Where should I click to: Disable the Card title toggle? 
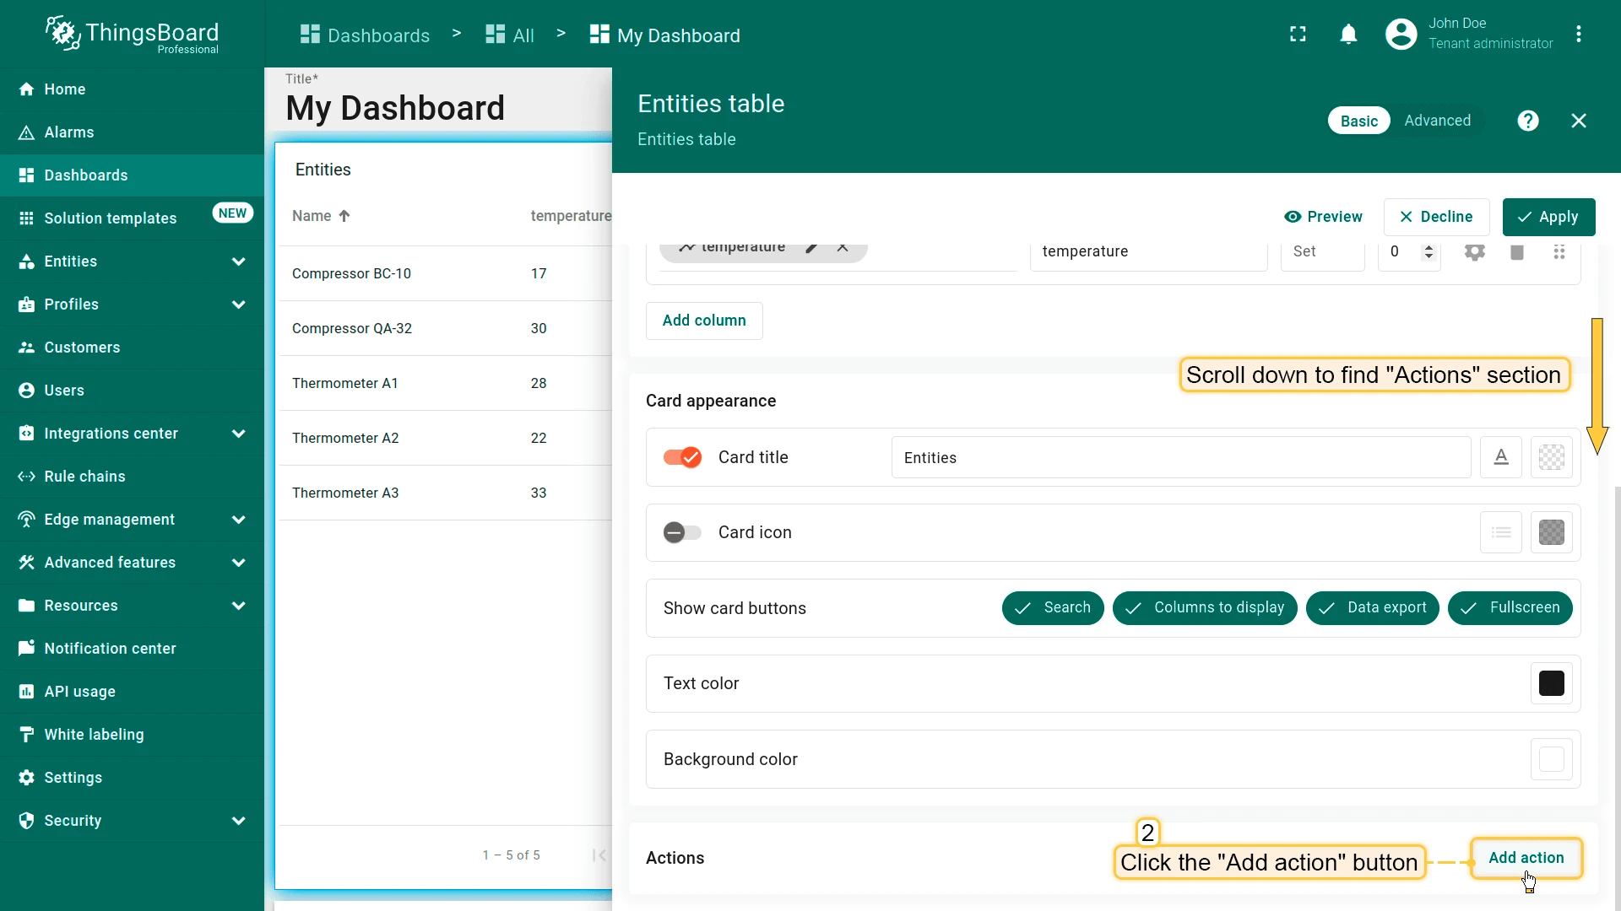click(x=682, y=457)
